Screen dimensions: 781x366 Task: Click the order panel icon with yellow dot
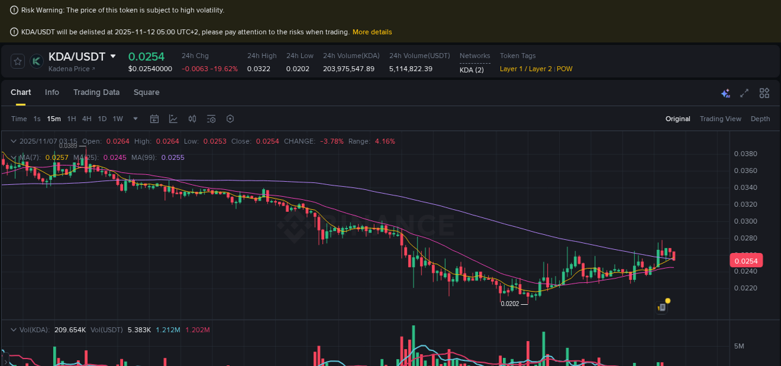click(x=662, y=307)
